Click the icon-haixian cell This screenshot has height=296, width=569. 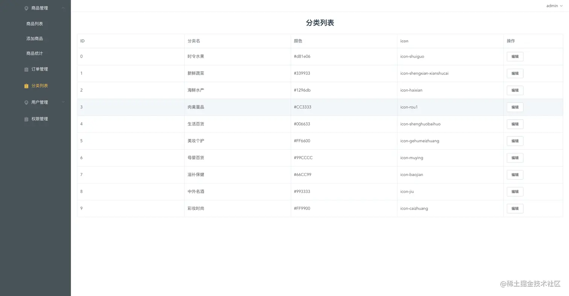[x=450, y=90]
